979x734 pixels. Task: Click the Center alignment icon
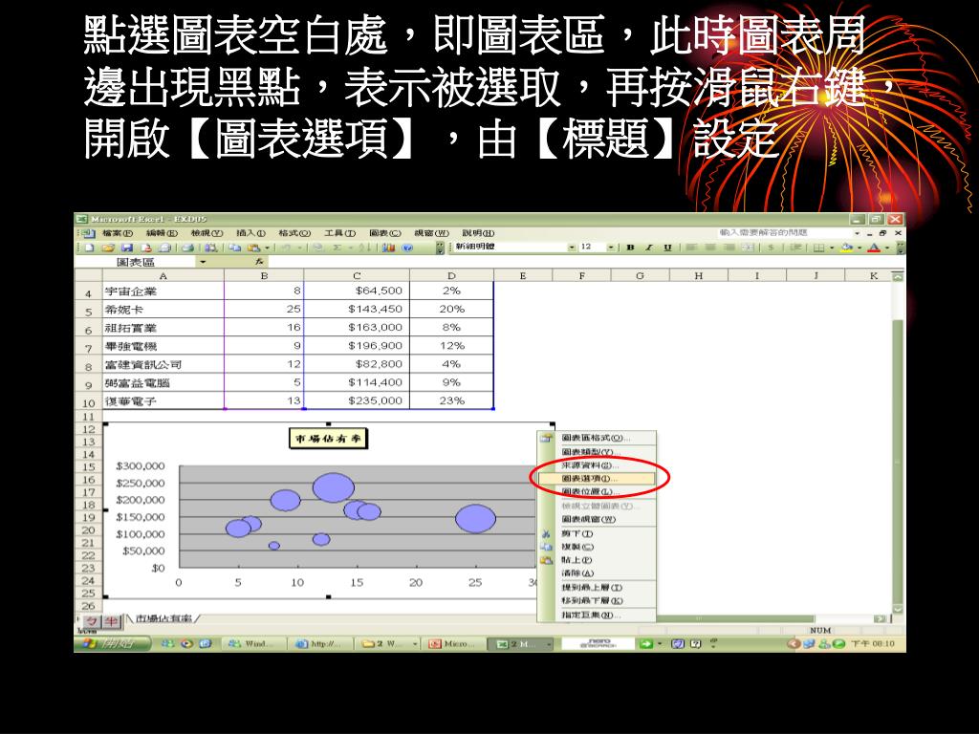710,248
